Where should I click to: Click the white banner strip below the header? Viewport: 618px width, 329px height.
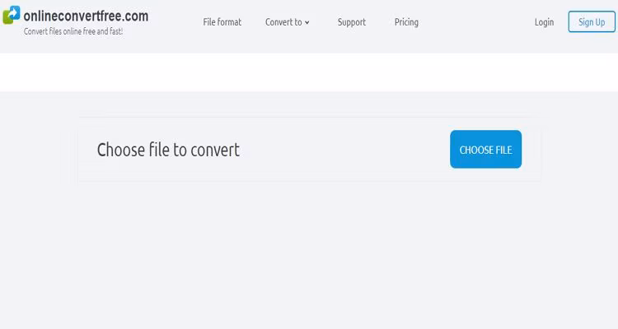(309, 72)
